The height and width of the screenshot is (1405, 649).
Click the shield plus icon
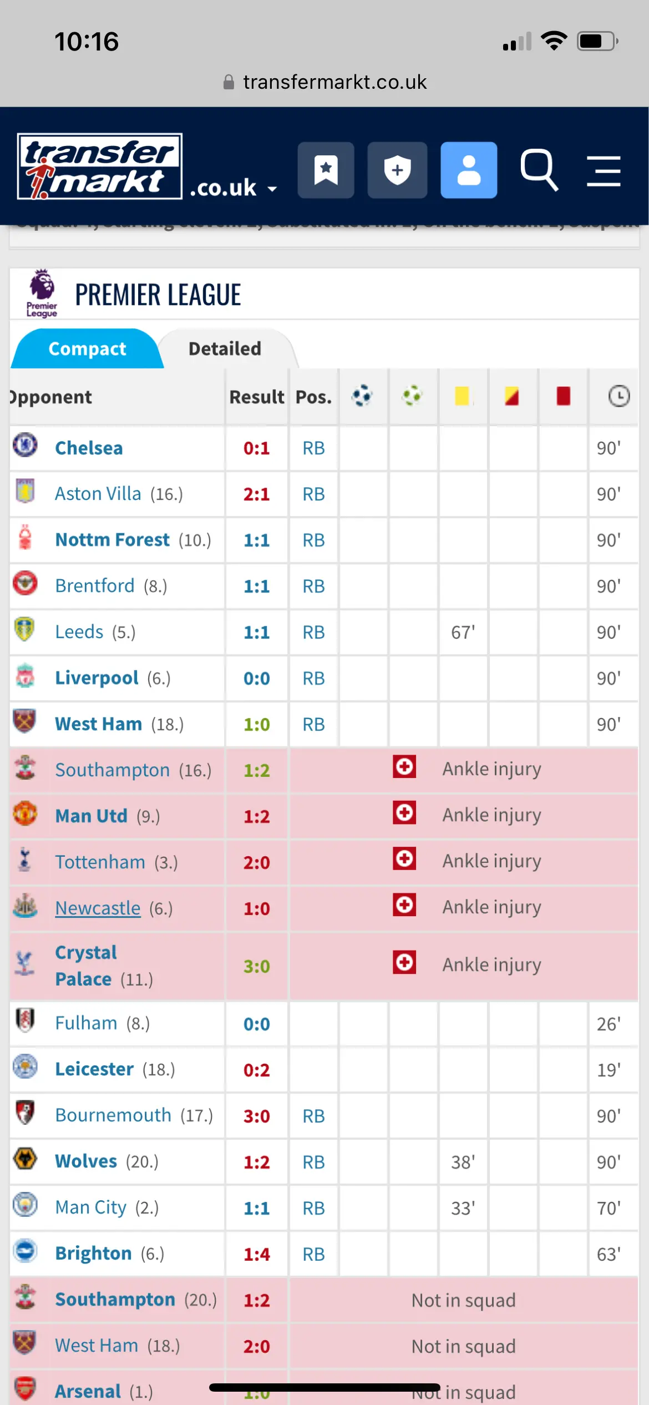[397, 170]
